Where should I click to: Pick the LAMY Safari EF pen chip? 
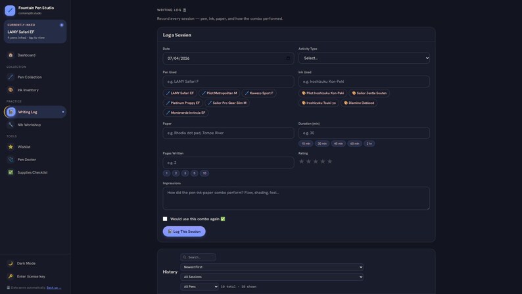179,93
